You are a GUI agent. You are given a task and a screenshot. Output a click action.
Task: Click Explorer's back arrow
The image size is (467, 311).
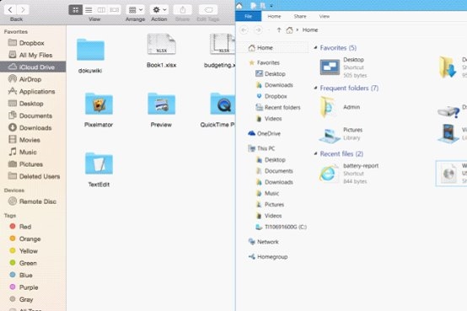[x=244, y=30]
